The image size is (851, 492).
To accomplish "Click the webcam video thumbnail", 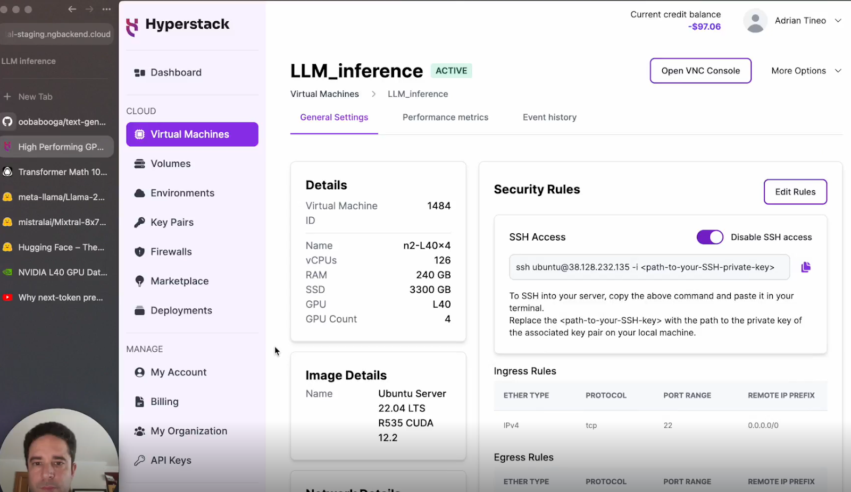I will pyautogui.click(x=59, y=451).
